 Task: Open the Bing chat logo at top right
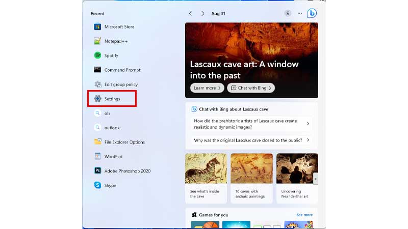pos(312,13)
